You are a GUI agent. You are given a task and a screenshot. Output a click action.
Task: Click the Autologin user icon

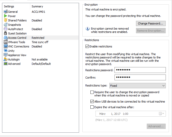pyautogui.click(x=6, y=59)
